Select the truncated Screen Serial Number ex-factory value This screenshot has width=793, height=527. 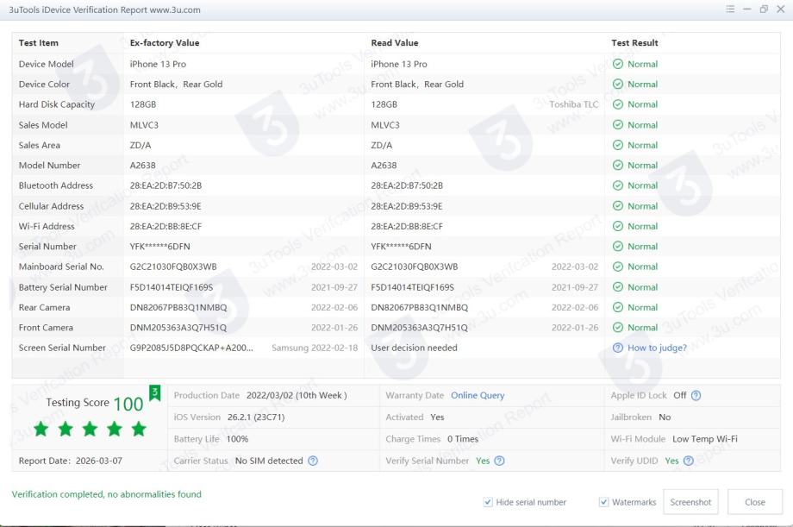191,348
